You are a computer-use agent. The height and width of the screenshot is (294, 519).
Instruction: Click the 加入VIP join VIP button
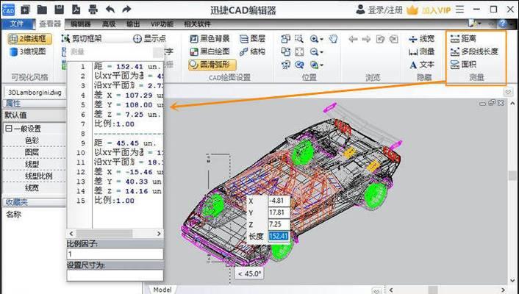[429, 10]
